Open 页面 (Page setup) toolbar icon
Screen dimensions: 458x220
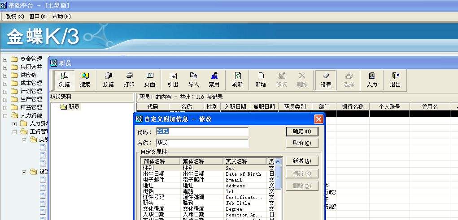(x=150, y=80)
